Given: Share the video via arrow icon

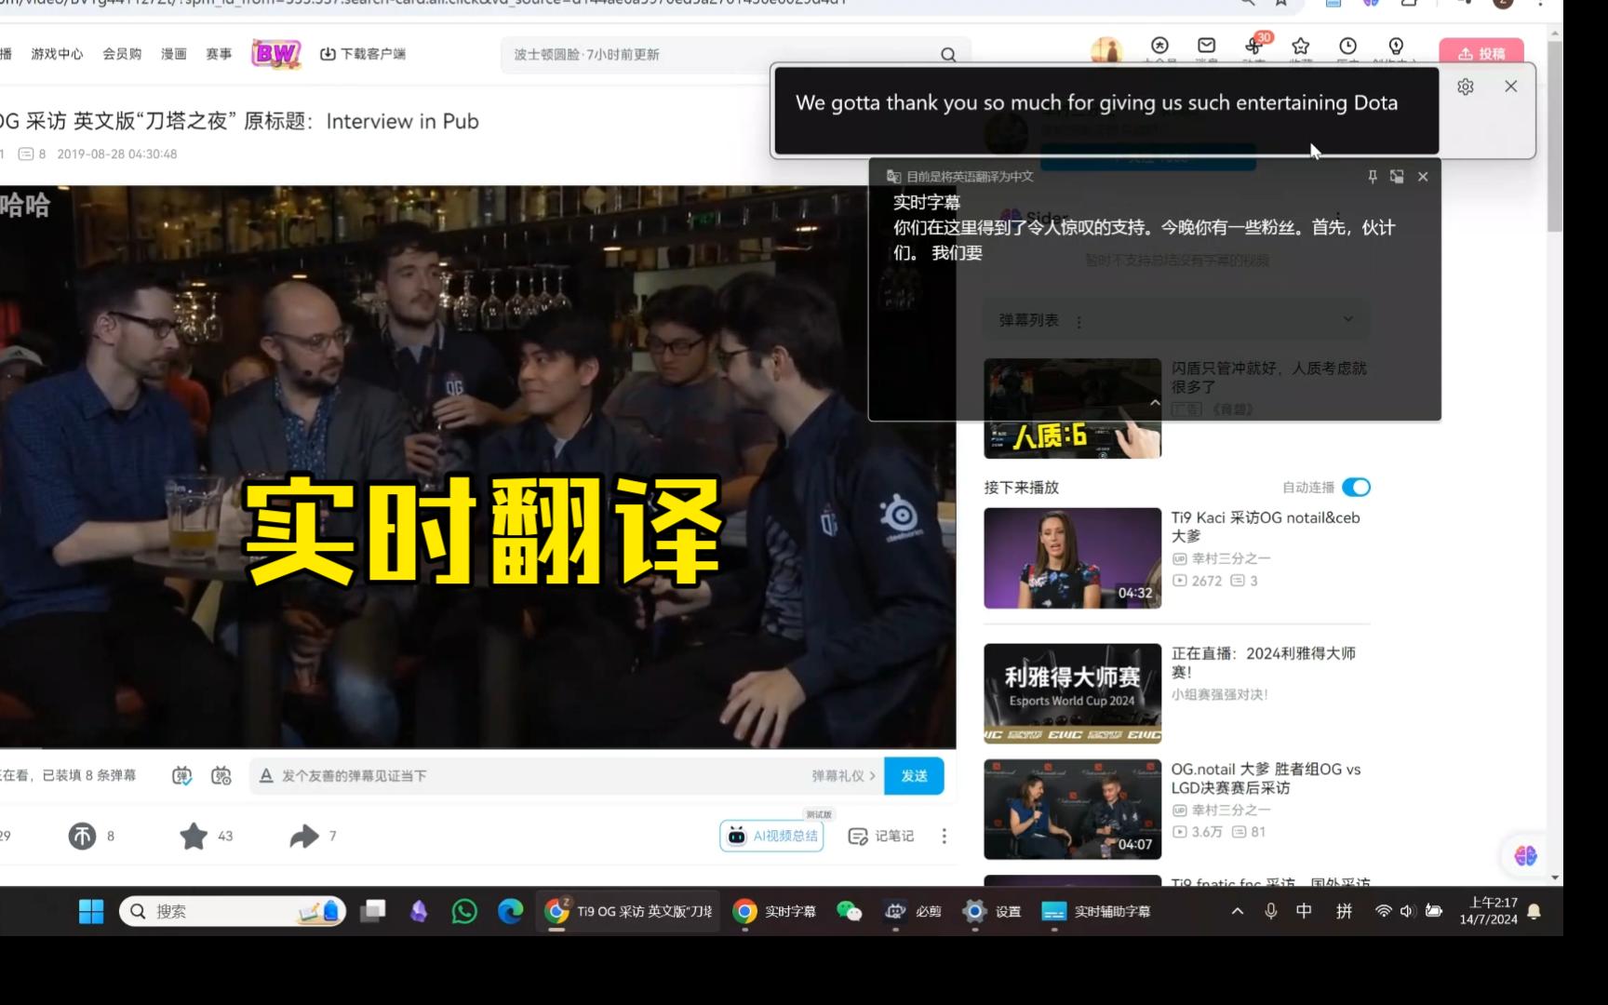Looking at the screenshot, I should pos(304,836).
